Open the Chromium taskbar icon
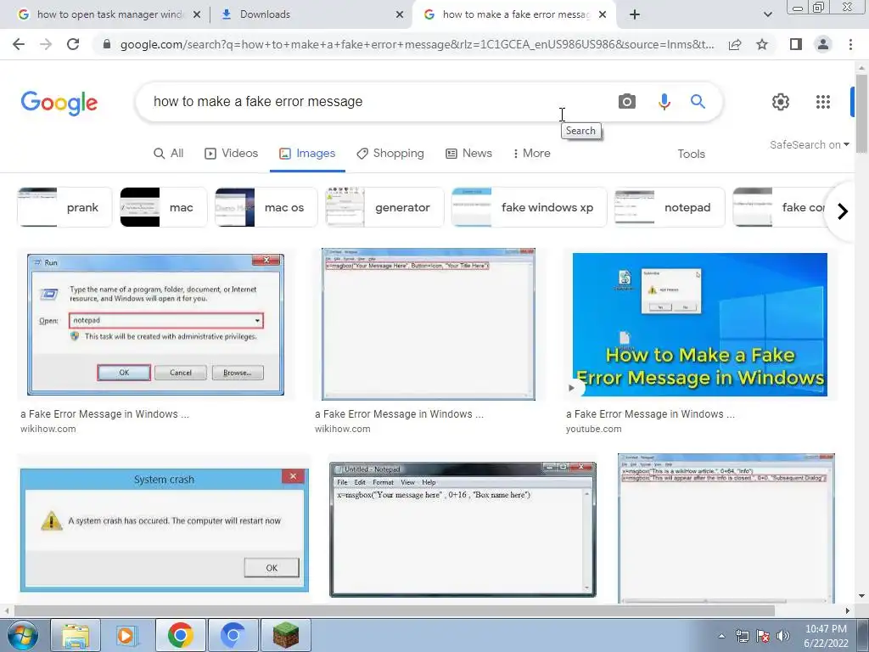The height and width of the screenshot is (652, 869). (233, 635)
